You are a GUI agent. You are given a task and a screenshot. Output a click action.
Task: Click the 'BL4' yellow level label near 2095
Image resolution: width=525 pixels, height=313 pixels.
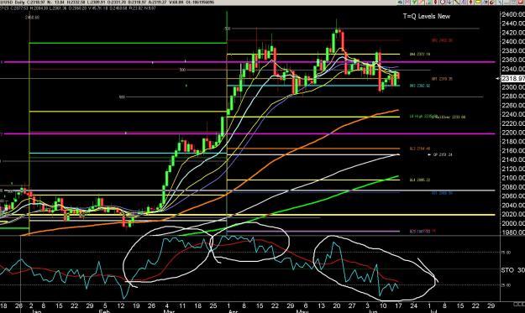(419, 180)
